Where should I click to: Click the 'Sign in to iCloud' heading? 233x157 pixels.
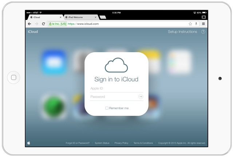[x=116, y=79]
